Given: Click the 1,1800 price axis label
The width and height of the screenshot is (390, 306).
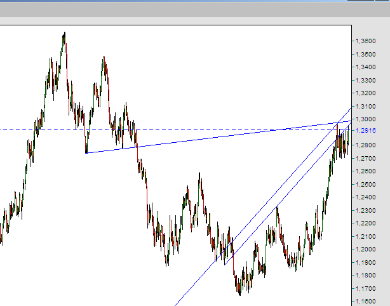Looking at the screenshot, I should 366,276.
